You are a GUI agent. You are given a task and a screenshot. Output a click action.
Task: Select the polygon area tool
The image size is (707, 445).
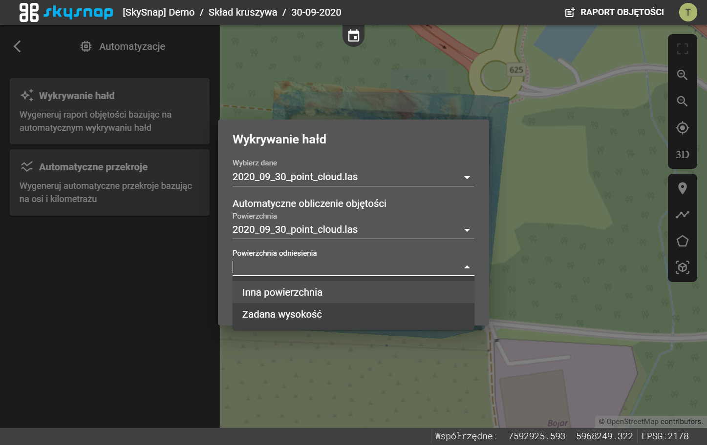click(x=683, y=241)
